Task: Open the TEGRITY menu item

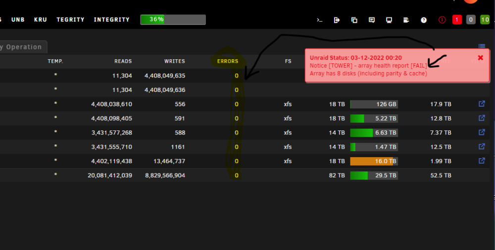Action: click(70, 20)
